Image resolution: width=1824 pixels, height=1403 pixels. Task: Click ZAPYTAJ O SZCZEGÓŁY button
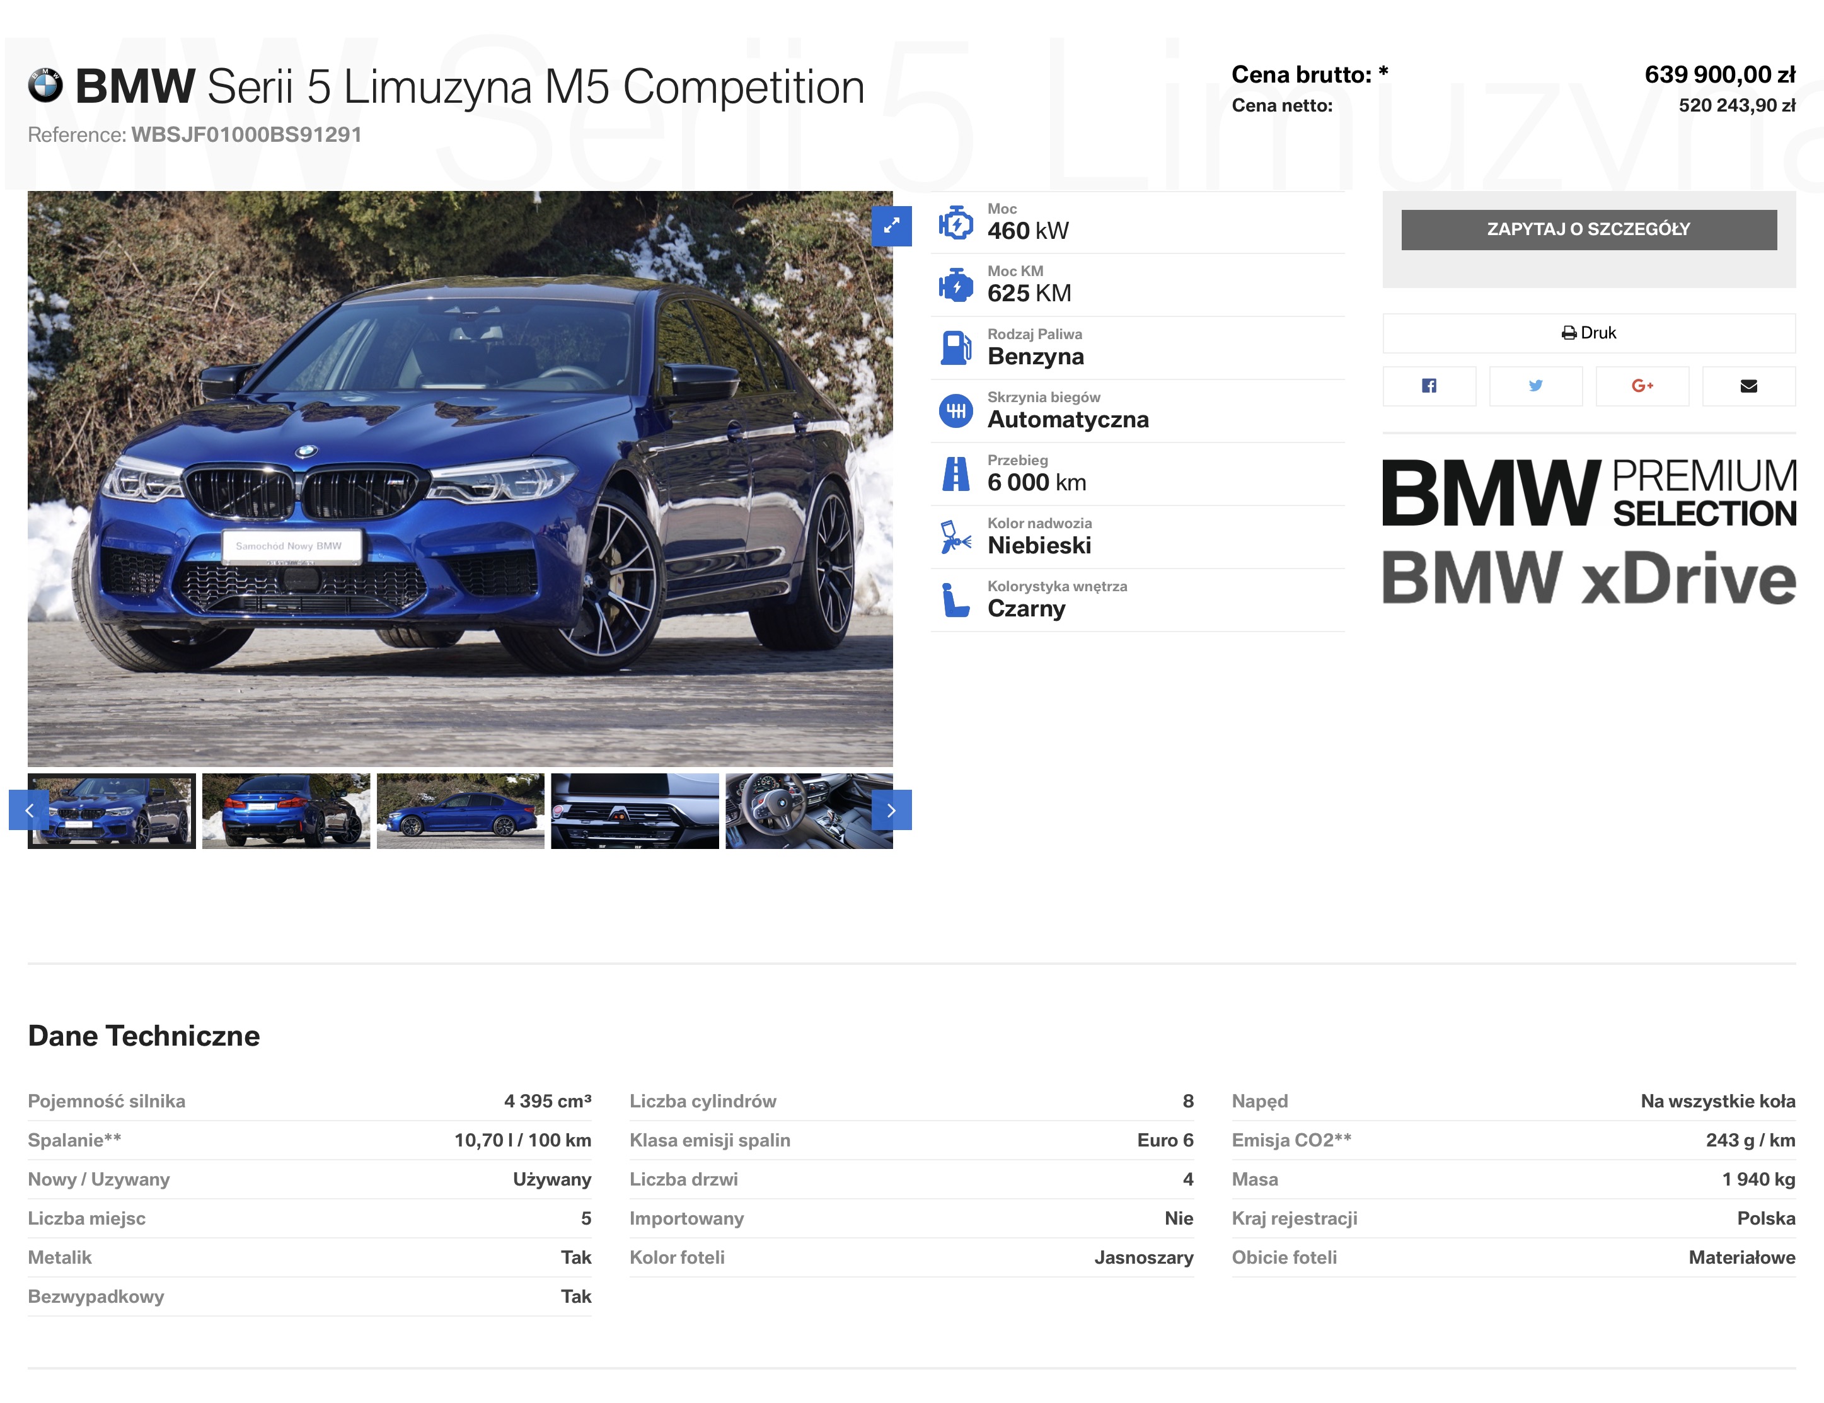[1588, 229]
